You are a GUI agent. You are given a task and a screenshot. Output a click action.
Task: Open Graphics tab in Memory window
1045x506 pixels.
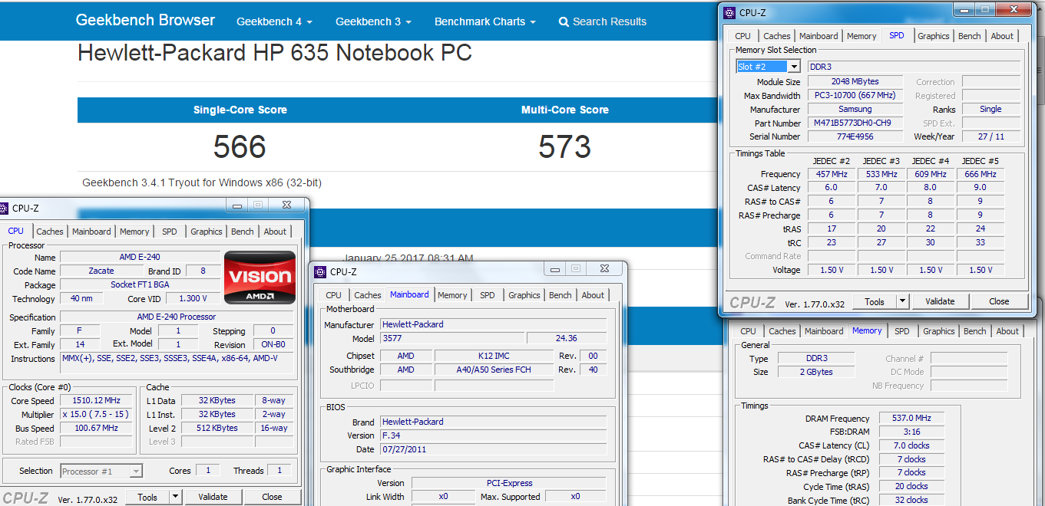point(939,331)
